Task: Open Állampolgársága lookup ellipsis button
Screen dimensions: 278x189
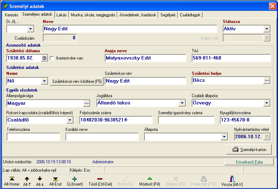Action: coord(87,103)
